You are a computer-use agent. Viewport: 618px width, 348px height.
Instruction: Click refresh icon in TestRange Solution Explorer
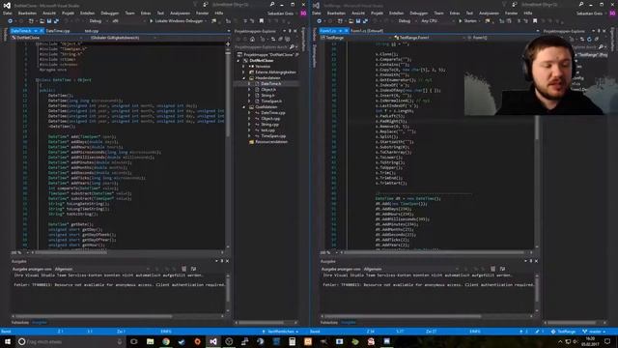[589, 39]
